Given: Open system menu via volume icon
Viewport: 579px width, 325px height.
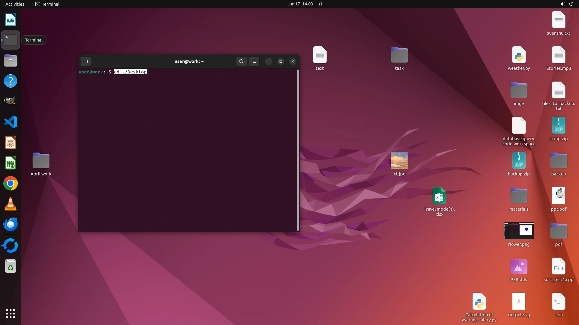Looking at the screenshot, I should pos(562,4).
